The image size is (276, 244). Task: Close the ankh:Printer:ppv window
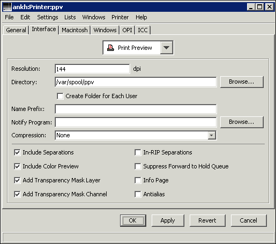[269, 7]
